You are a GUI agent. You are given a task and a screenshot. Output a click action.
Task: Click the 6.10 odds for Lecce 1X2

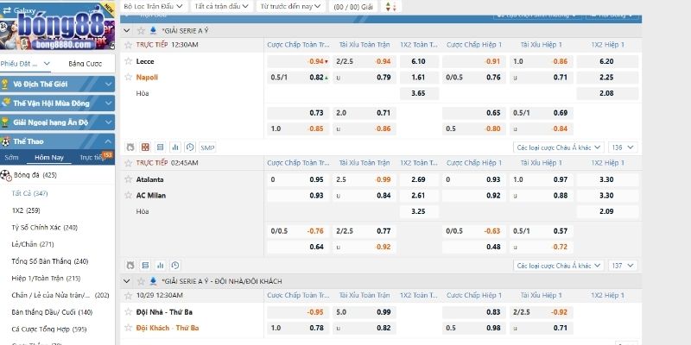point(419,61)
